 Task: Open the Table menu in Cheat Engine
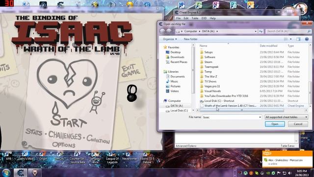click(195, 18)
